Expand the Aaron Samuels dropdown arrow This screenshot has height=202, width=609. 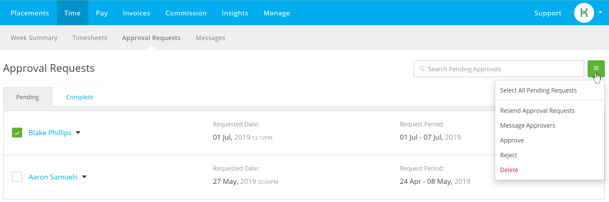[84, 177]
